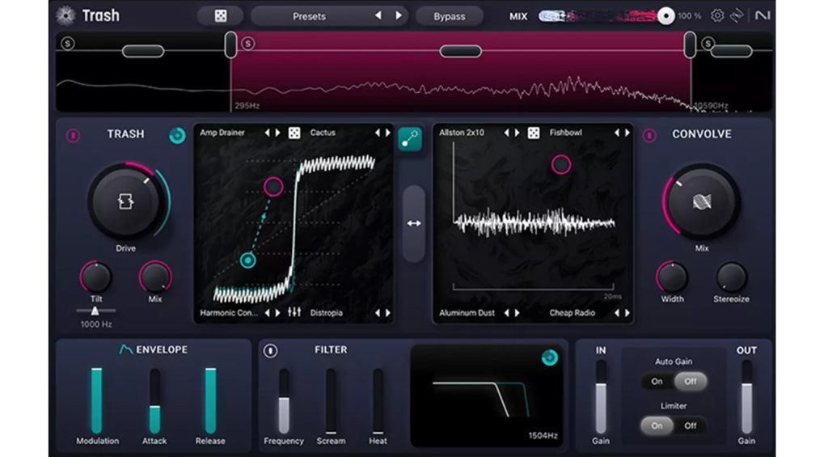Click the arrows icon beside settings gear
828x457 pixels.
pos(737,16)
